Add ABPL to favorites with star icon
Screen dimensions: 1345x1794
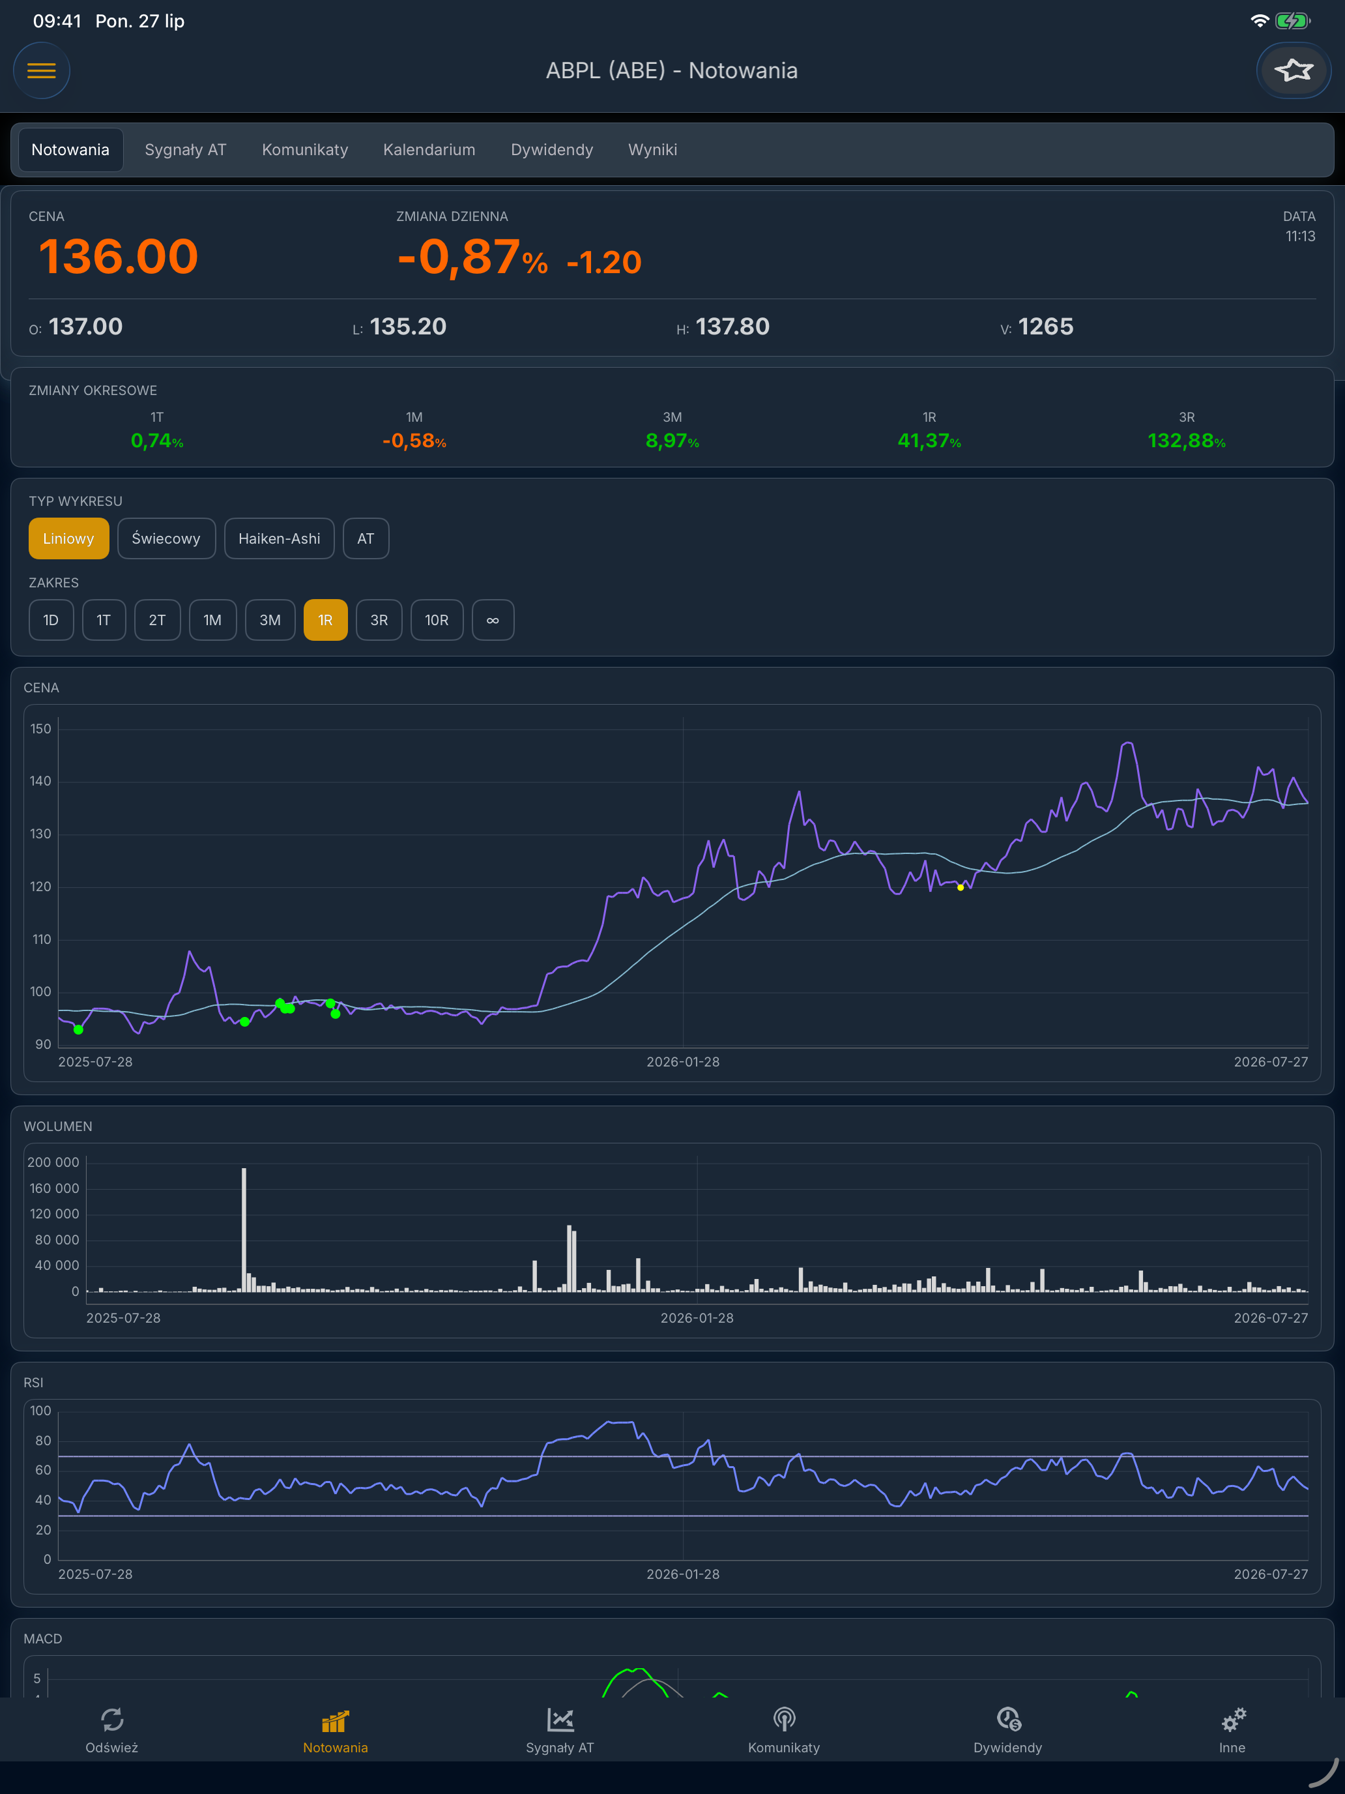click(1293, 70)
